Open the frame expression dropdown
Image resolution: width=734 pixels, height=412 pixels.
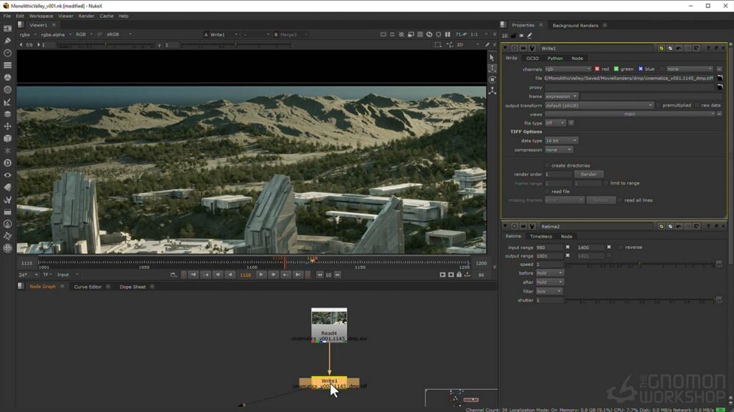pos(561,97)
